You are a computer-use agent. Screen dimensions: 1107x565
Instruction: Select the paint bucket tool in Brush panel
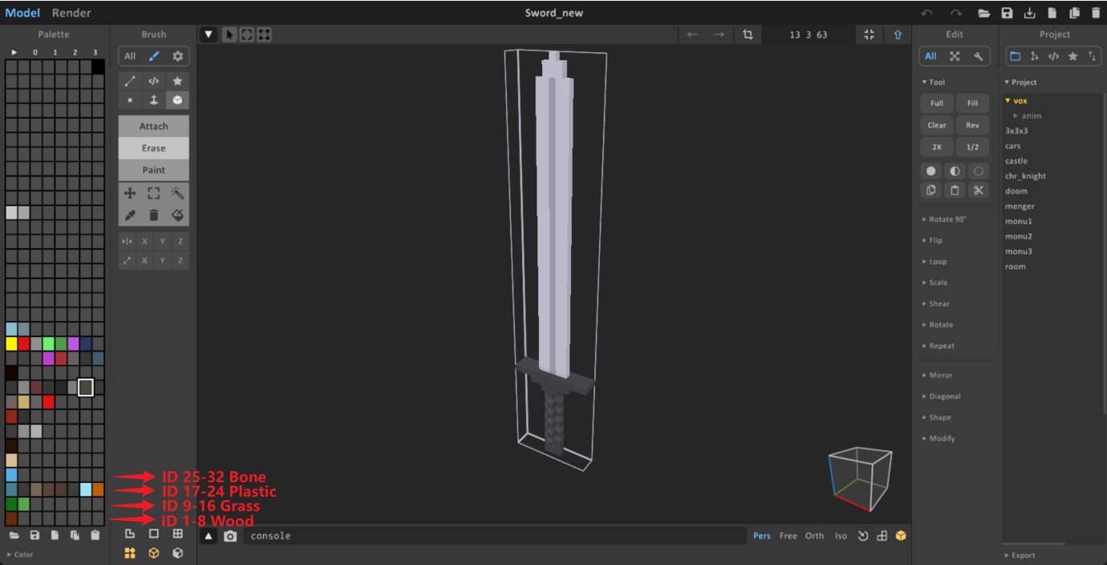[x=177, y=215]
